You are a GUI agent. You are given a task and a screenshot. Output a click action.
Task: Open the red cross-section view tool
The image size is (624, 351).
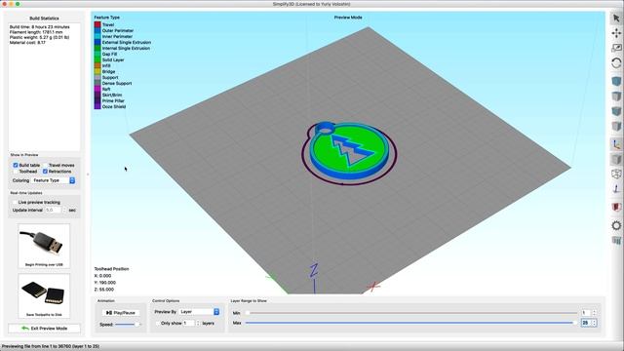(x=616, y=207)
